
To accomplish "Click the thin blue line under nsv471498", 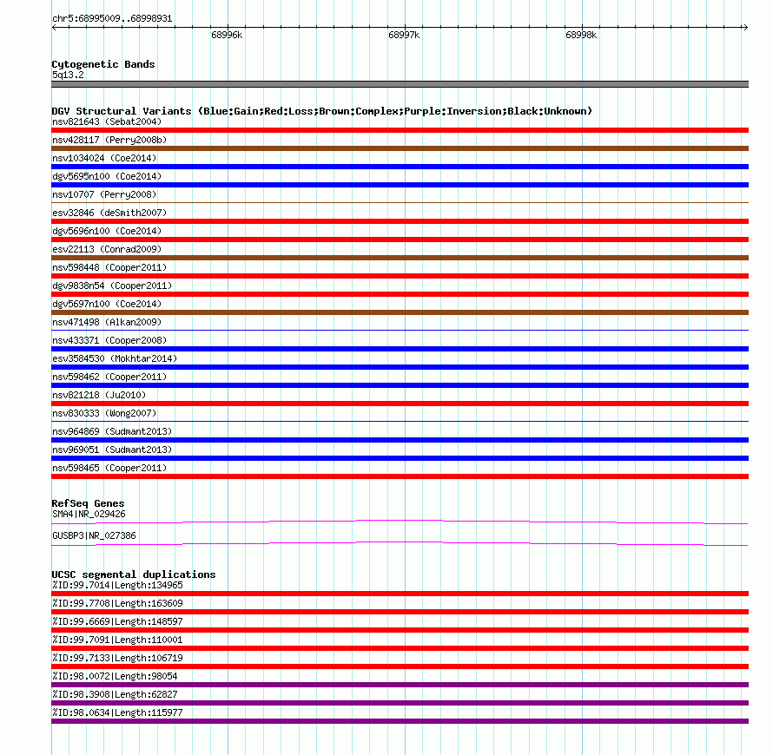I will (x=400, y=330).
